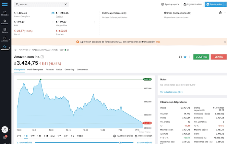Screen dimensions: 227x144
Task: Switch to Ownership tab
Action: pyautogui.click(x=69, y=70)
